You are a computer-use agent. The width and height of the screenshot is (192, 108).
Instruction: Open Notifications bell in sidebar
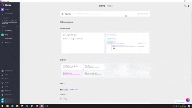click(x=2, y=13)
